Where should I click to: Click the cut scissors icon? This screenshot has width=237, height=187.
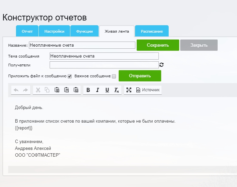(x=38, y=90)
